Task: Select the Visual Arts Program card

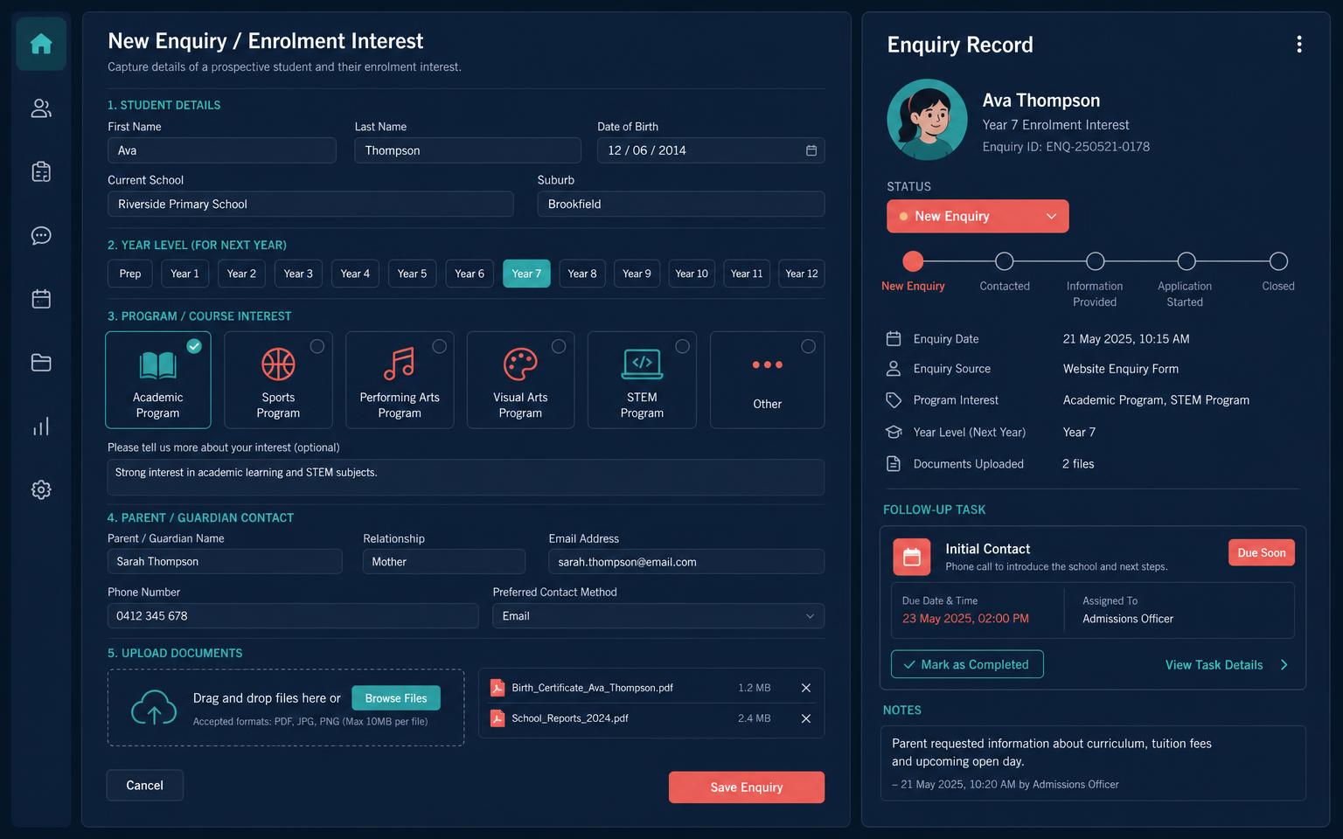Action: click(x=520, y=380)
